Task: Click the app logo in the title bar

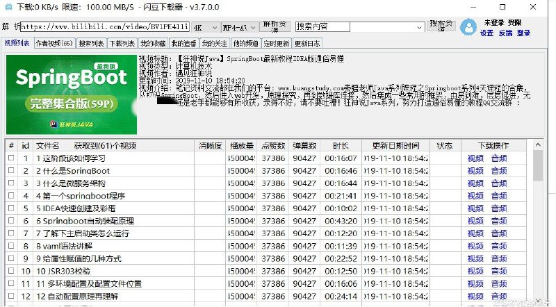Action: [8, 7]
